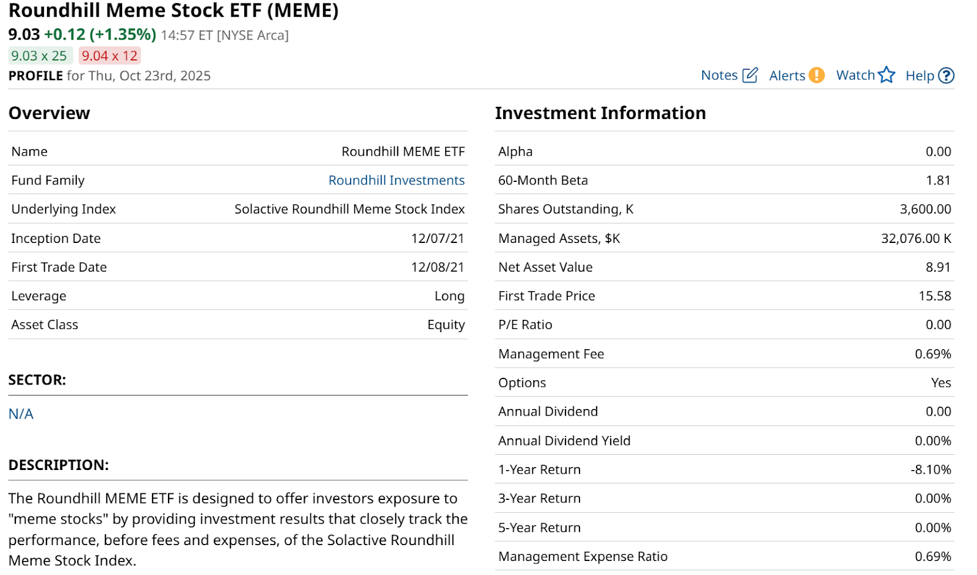Click the Notes pencil-and-paper icon
This screenshot has width=977, height=575.
coord(750,75)
